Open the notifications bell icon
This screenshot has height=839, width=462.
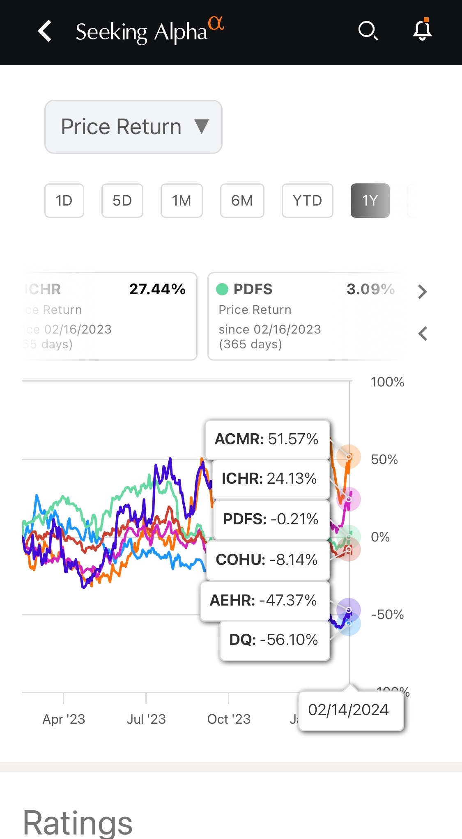tap(422, 30)
